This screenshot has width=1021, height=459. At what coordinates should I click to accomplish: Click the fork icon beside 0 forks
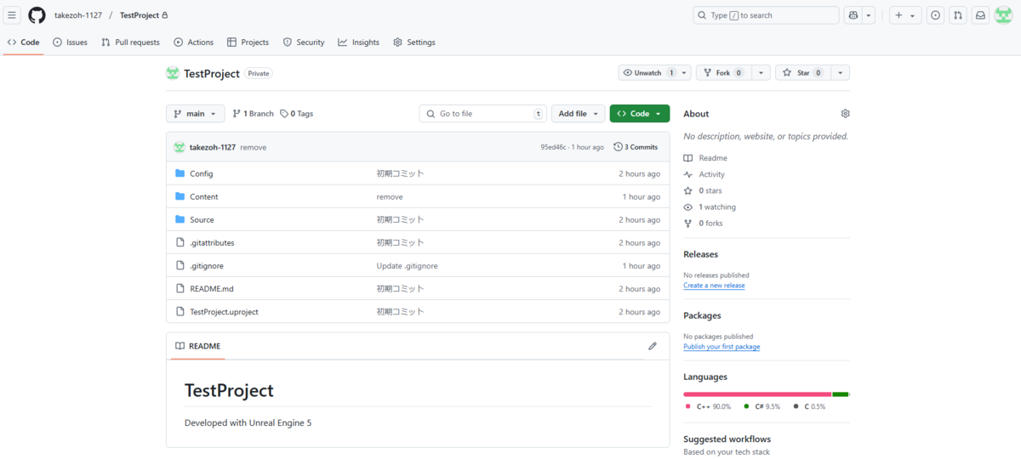click(x=688, y=223)
